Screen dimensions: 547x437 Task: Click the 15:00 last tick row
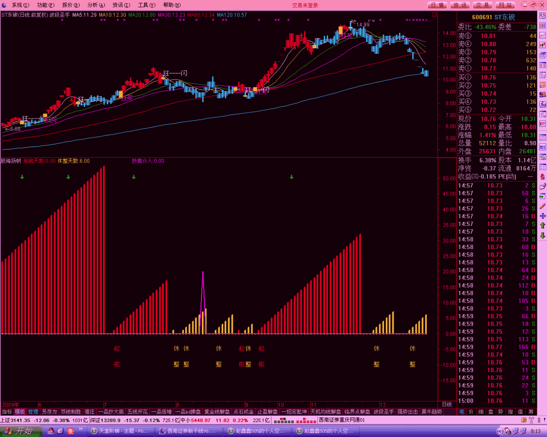tap(497, 401)
